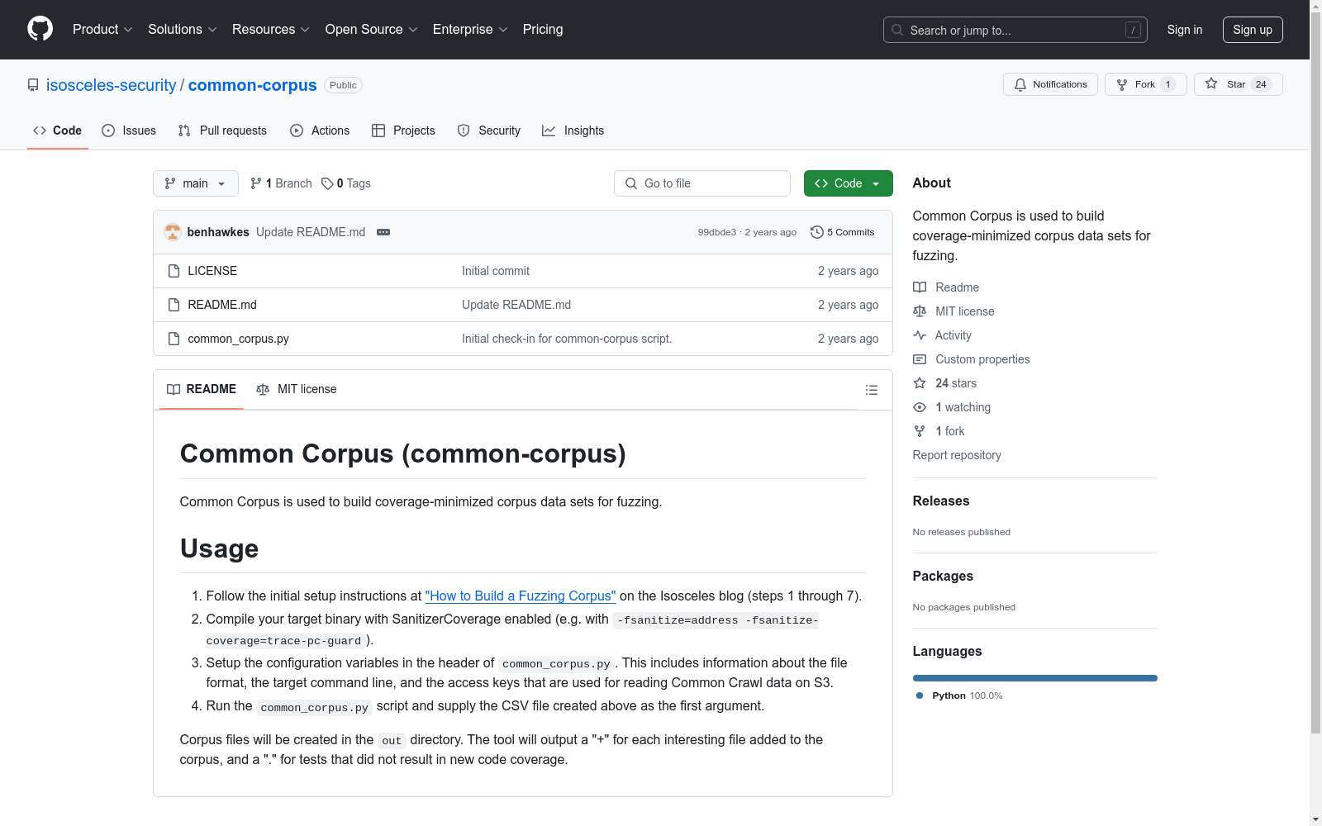This screenshot has height=826, width=1322.
Task: Click the tag icon next to 0 Tags
Action: pos(327,183)
